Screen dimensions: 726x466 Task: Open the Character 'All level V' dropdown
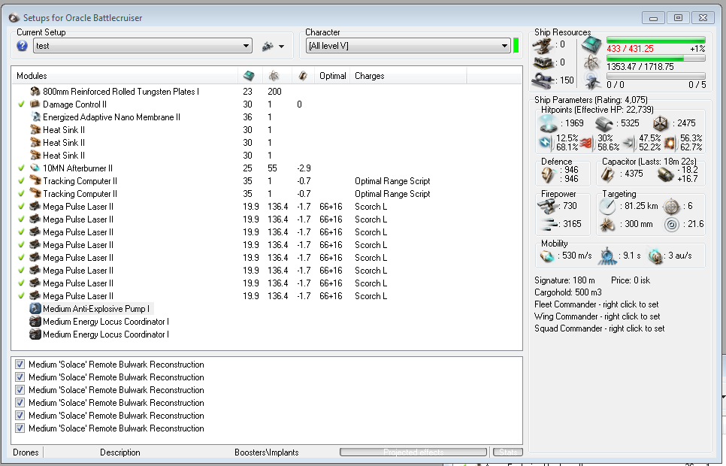click(x=408, y=46)
